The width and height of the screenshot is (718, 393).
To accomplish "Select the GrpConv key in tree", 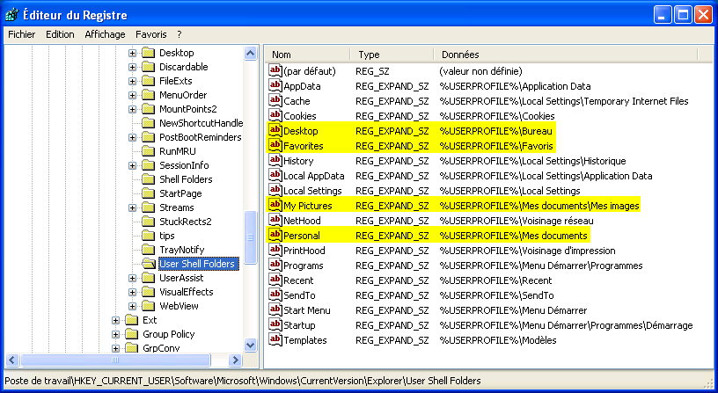I will pyautogui.click(x=161, y=348).
